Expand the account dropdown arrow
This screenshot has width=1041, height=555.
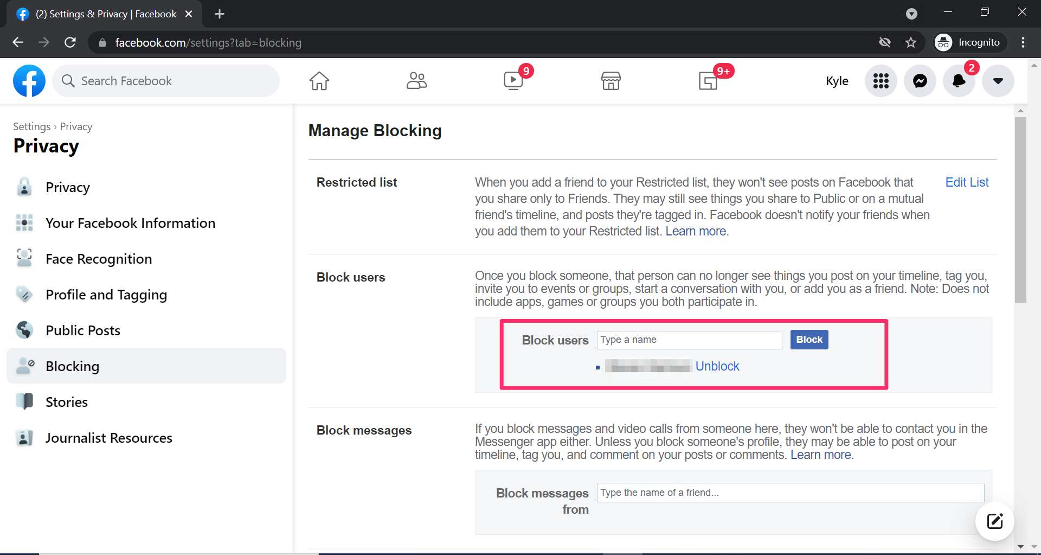pyautogui.click(x=998, y=81)
